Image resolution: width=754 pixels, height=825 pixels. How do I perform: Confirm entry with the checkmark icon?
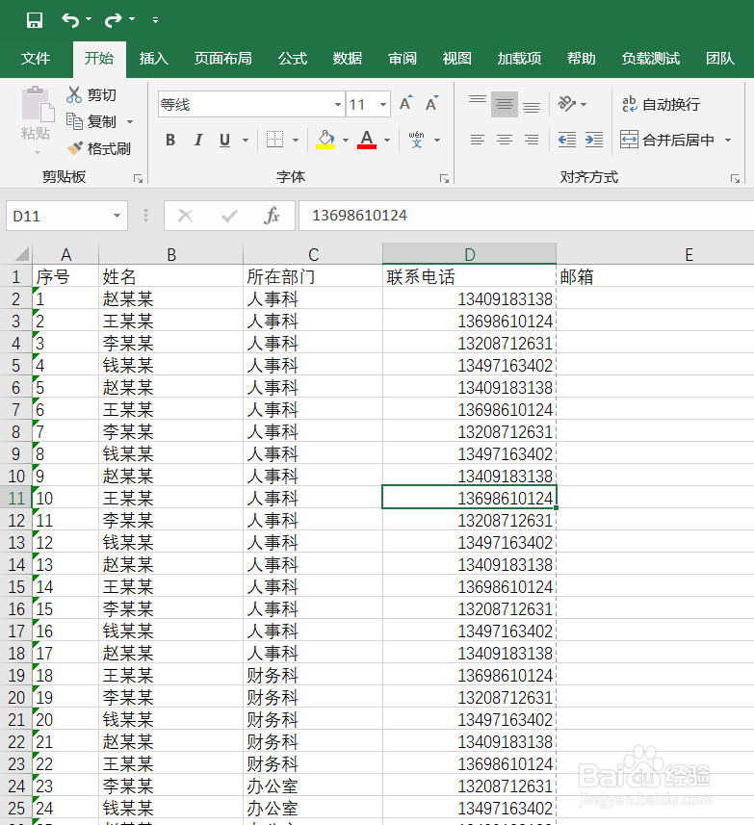[x=229, y=216]
